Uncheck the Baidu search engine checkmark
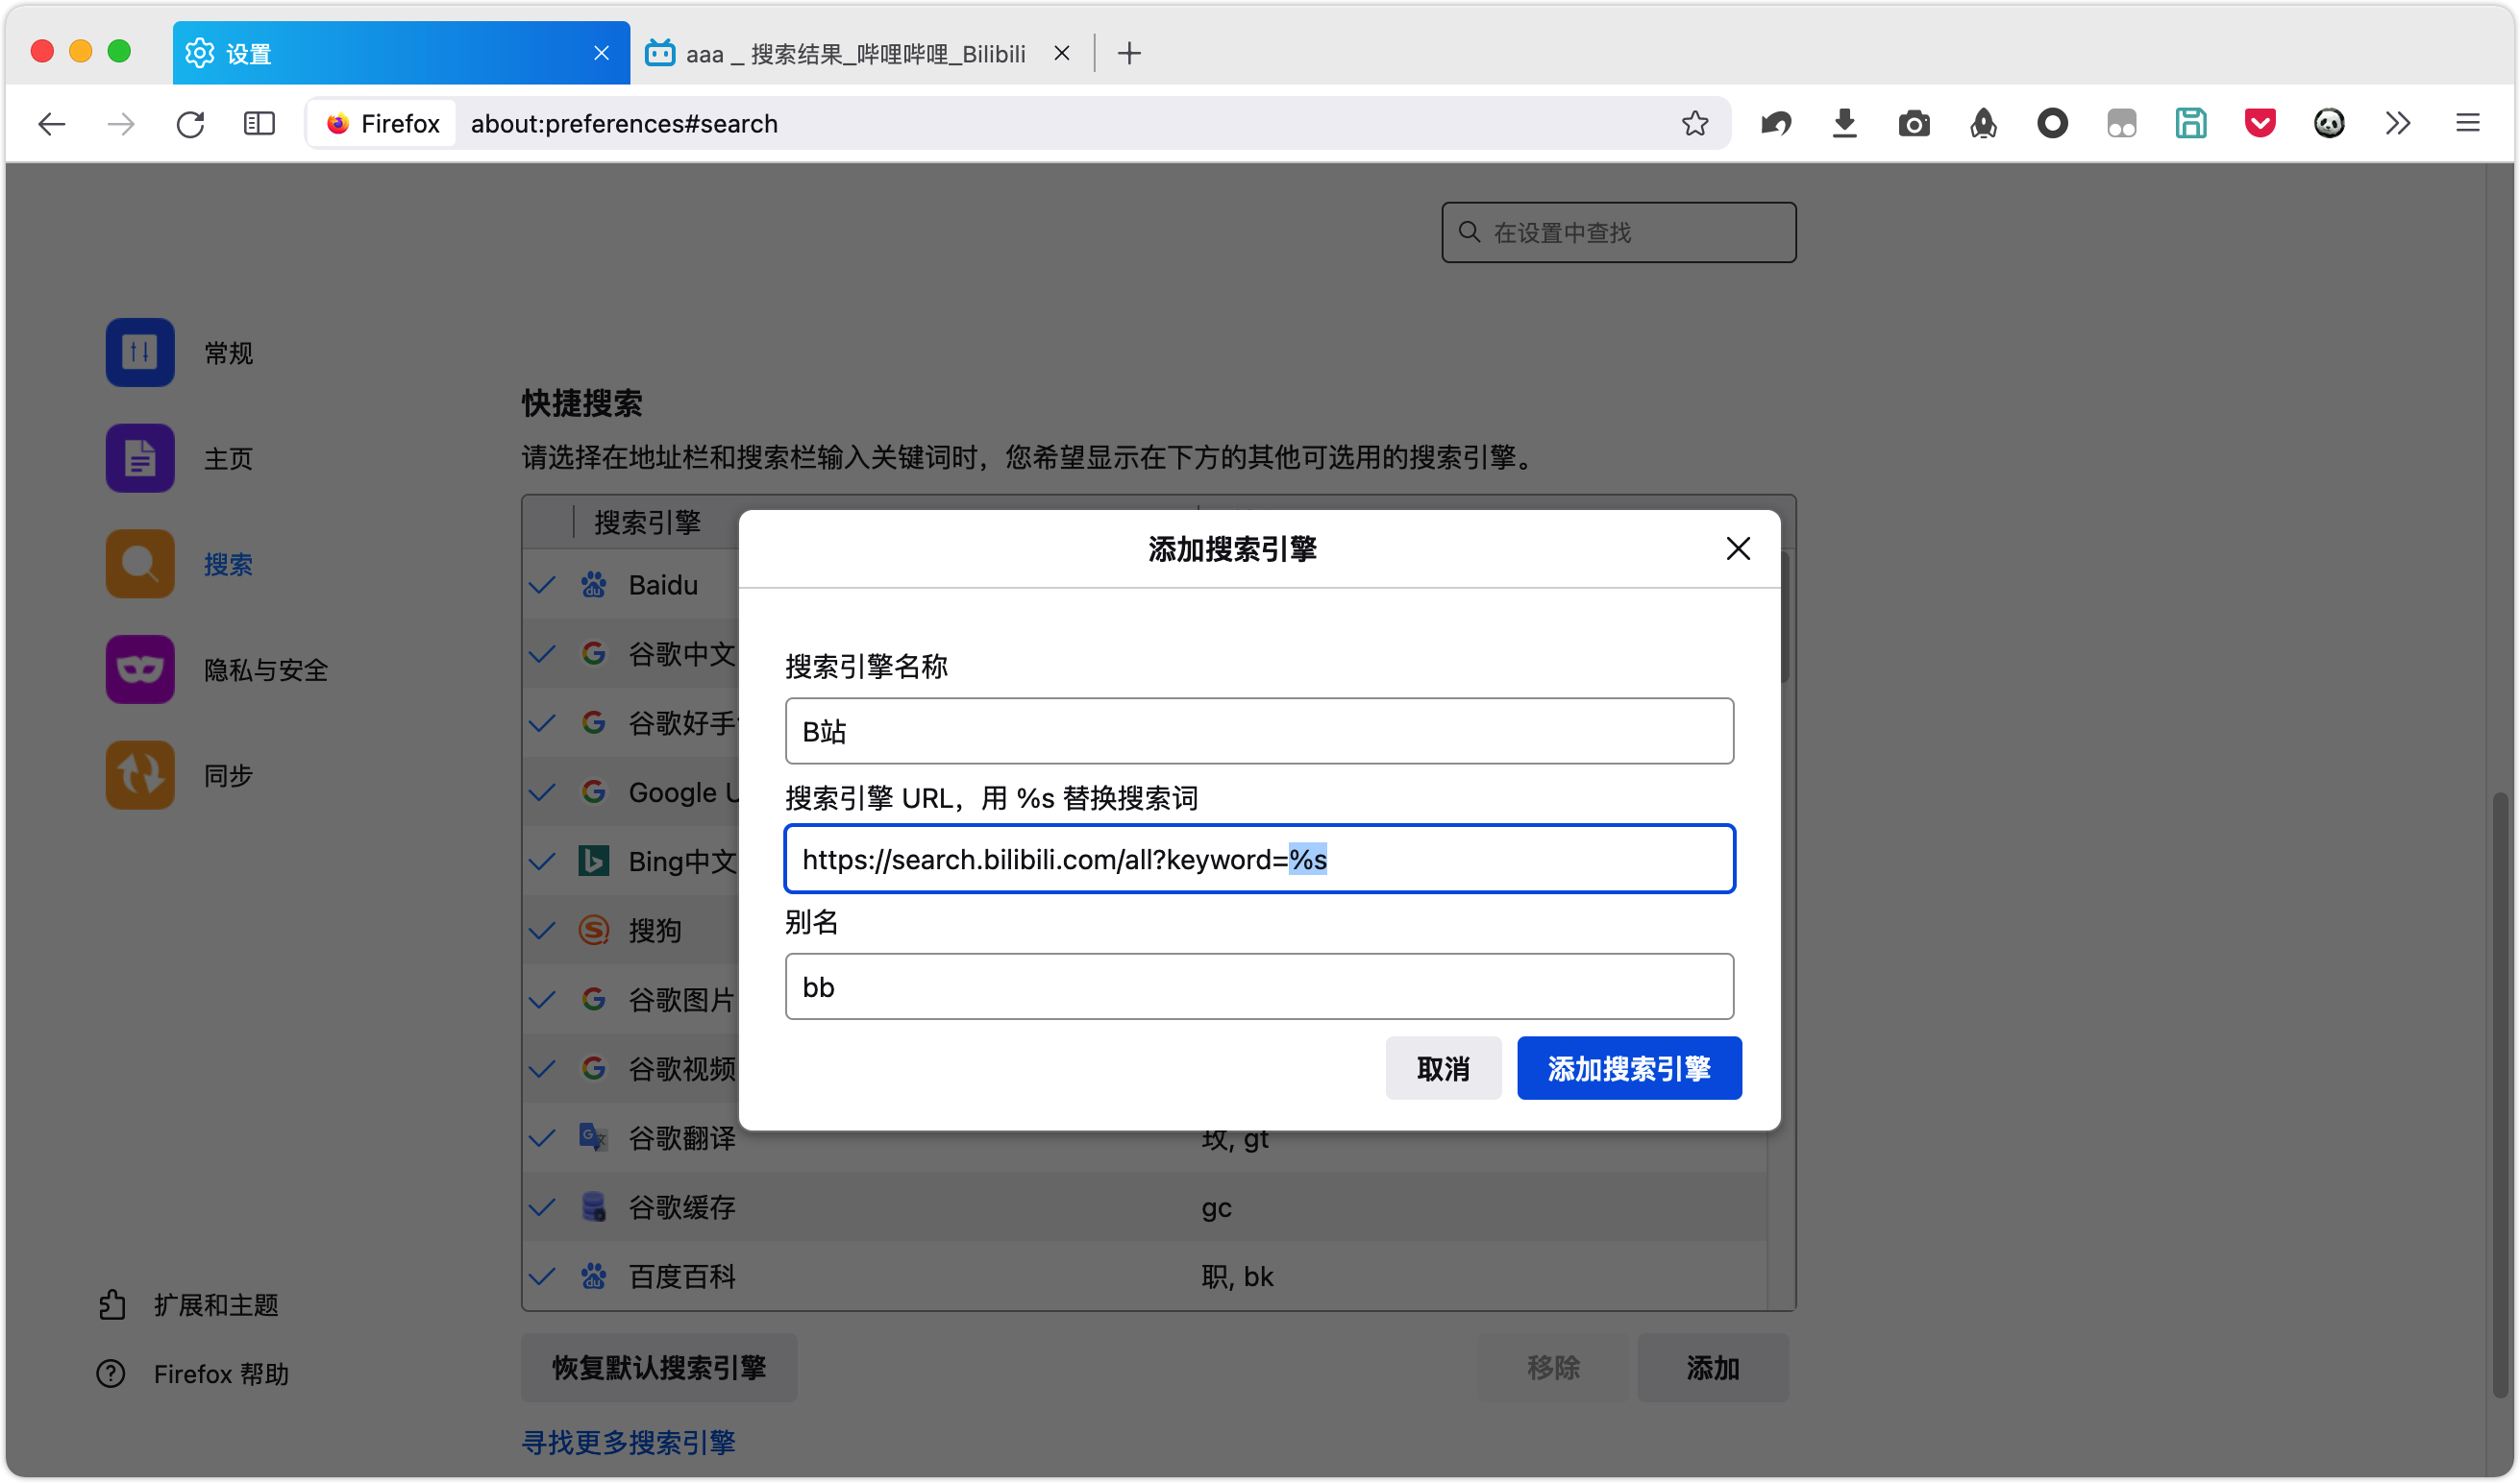 tap(542, 586)
